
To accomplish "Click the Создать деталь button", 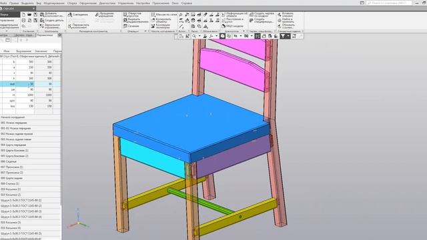I will click(52, 21).
